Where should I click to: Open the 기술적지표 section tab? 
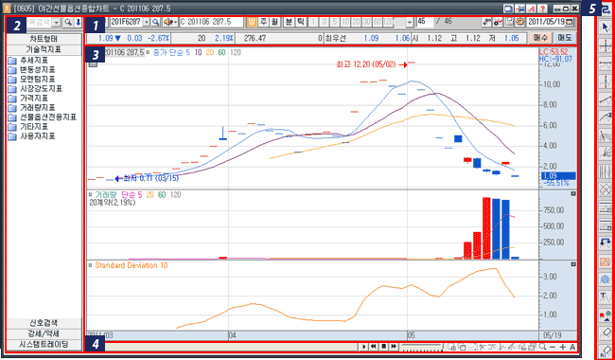pos(44,49)
